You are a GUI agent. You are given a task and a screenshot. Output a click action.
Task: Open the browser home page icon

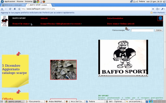(x=15, y=9)
